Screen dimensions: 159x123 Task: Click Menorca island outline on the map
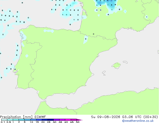pos(125,62)
